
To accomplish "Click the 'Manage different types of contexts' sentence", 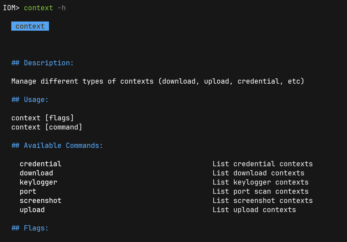I will [158, 81].
